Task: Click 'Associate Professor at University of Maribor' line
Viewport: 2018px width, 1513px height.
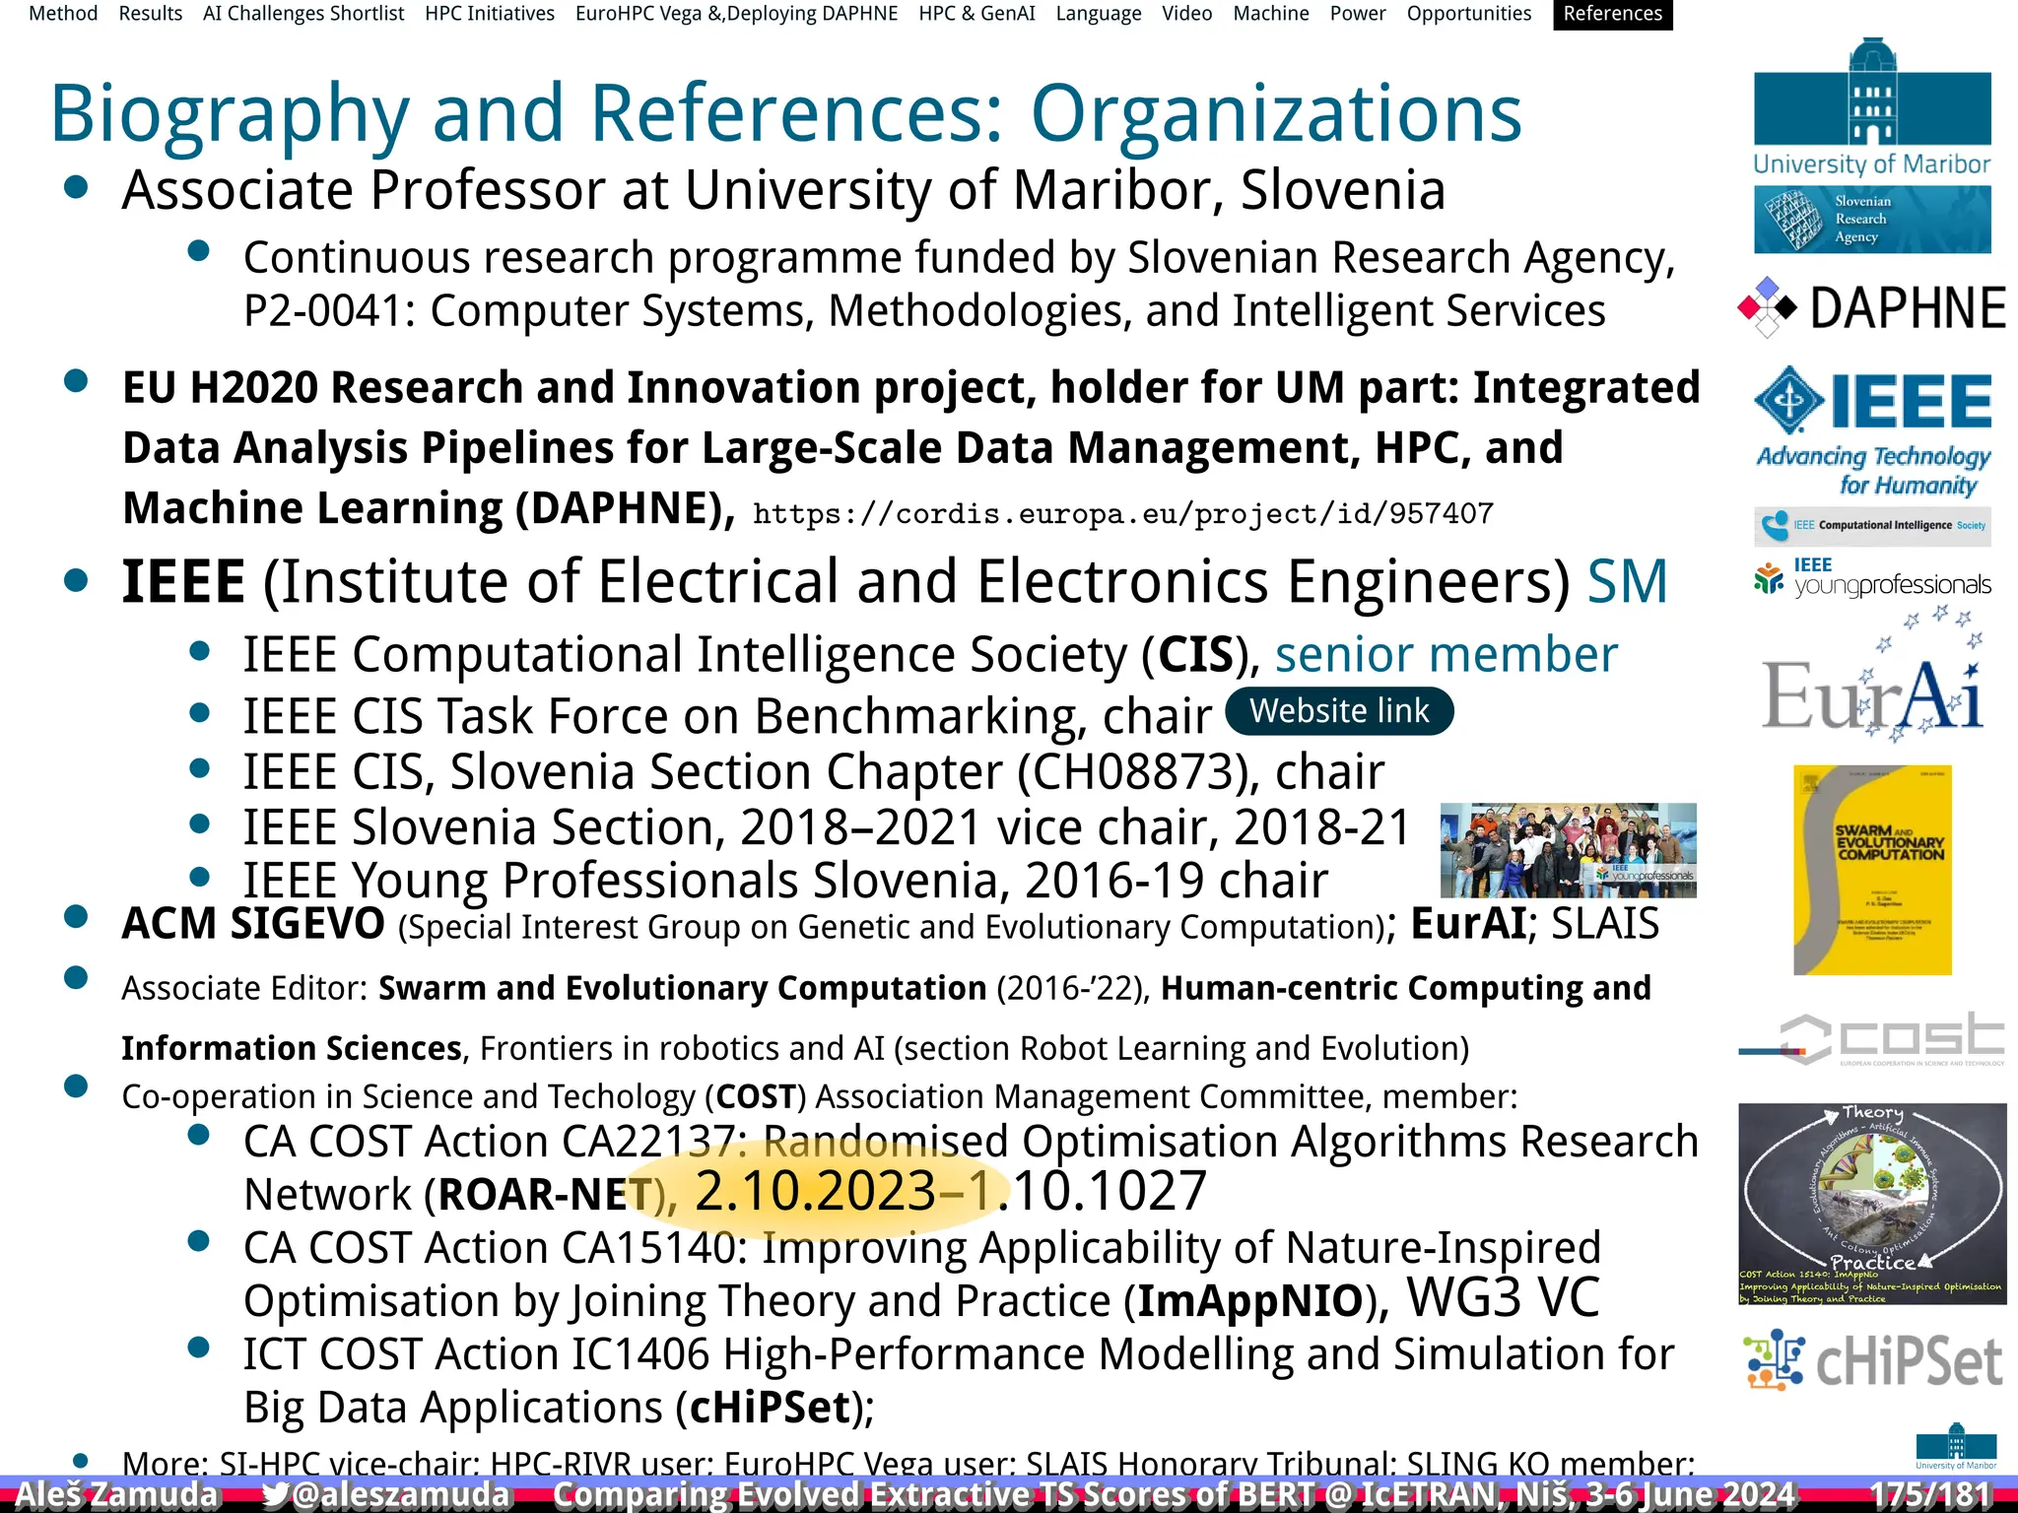Action: [x=783, y=189]
